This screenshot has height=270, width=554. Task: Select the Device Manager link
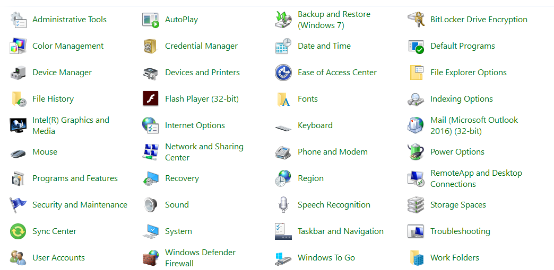point(62,72)
